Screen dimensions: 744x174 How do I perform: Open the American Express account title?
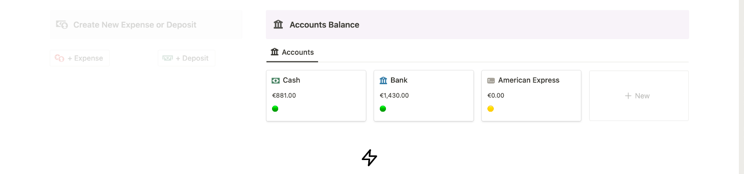[529, 80]
